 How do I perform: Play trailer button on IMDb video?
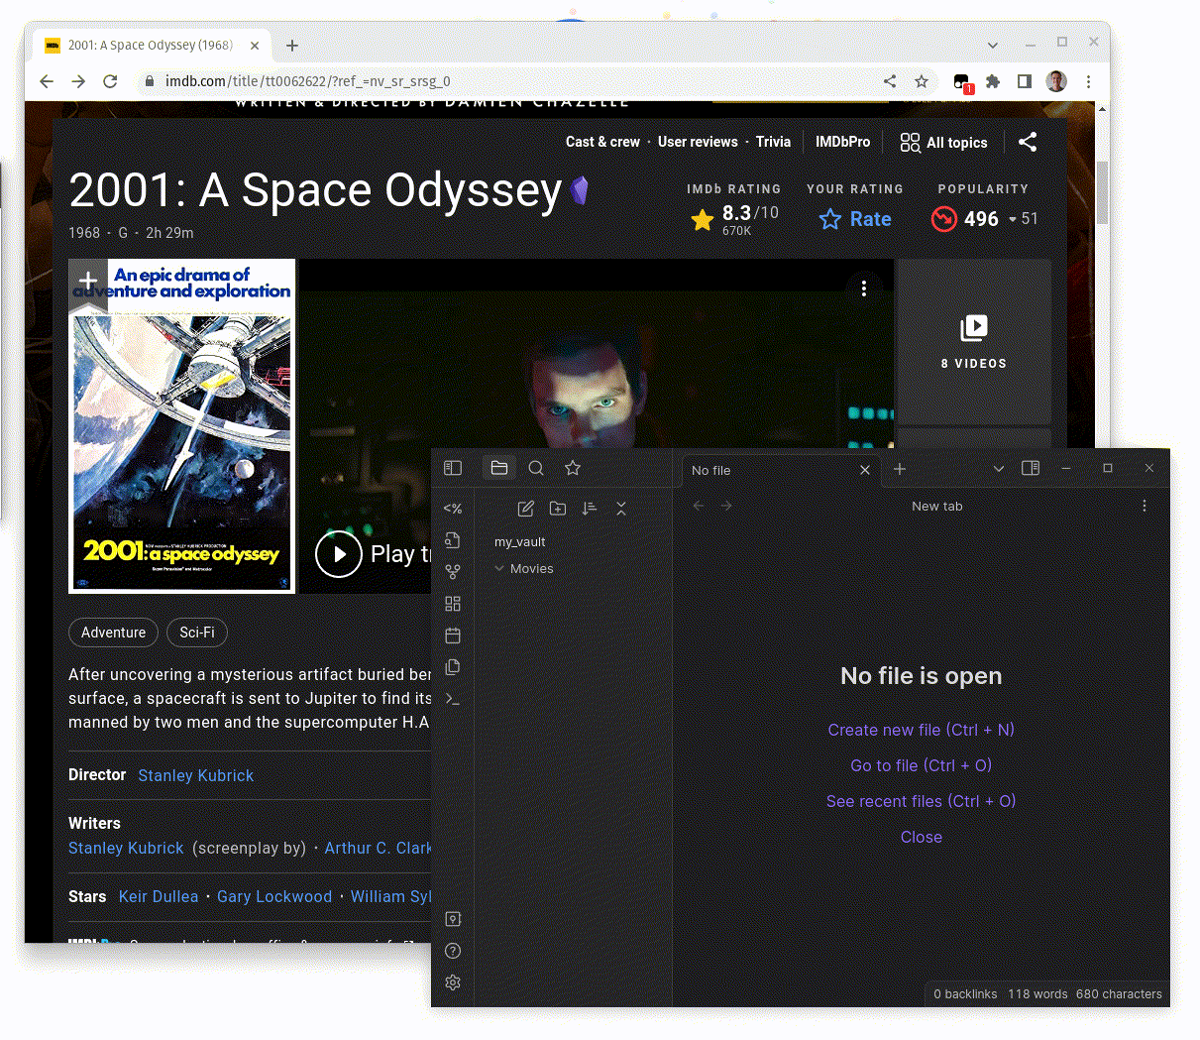click(x=339, y=554)
